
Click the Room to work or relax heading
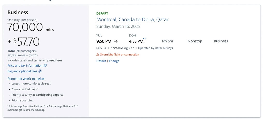pos(26,79)
